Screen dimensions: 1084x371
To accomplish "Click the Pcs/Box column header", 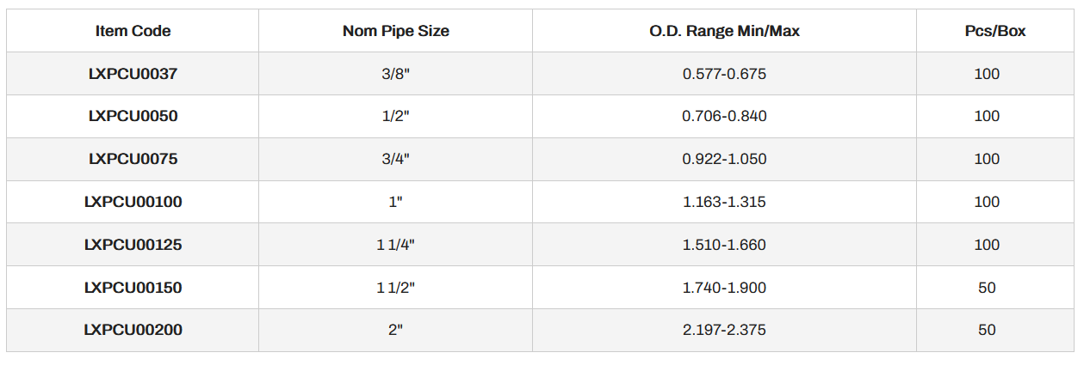I will tap(994, 31).
